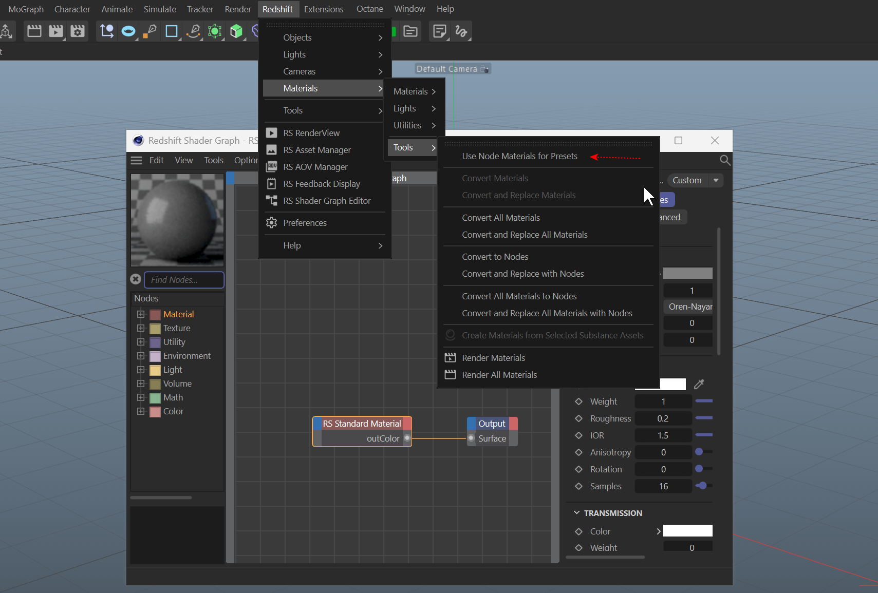Viewport: 878px width, 593px height.
Task: Click the Default Camera lock icon
Action: tap(484, 69)
